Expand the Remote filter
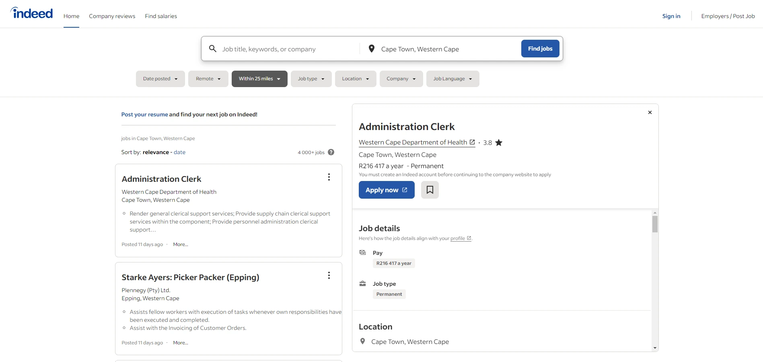The width and height of the screenshot is (763, 362). click(x=208, y=79)
